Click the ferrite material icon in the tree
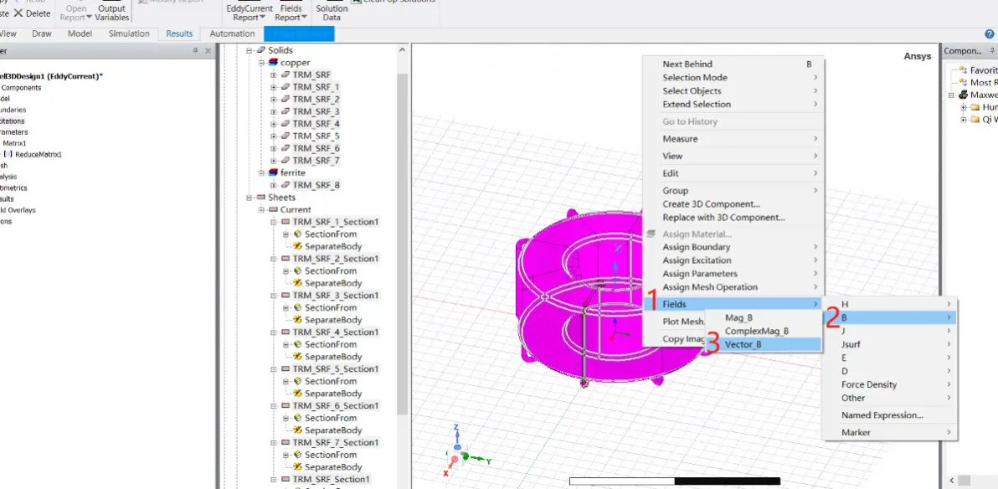 pyautogui.click(x=273, y=172)
